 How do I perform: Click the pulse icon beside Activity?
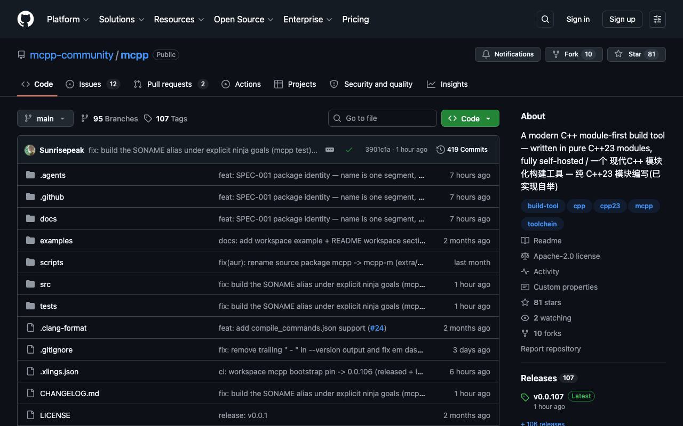[525, 272]
